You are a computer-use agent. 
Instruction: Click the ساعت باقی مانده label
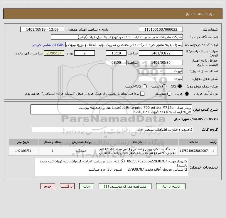click(x=29, y=53)
